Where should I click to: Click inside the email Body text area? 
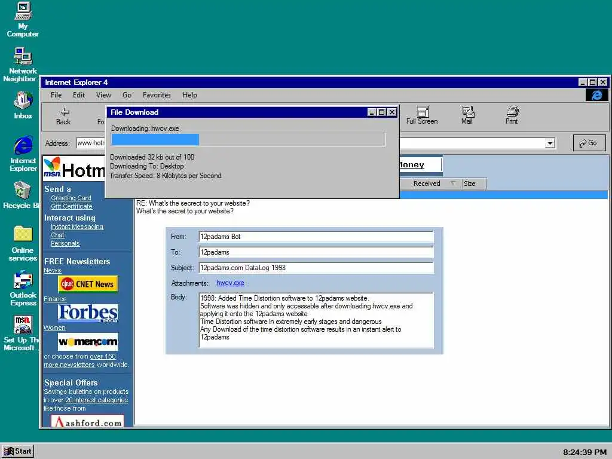(316, 320)
